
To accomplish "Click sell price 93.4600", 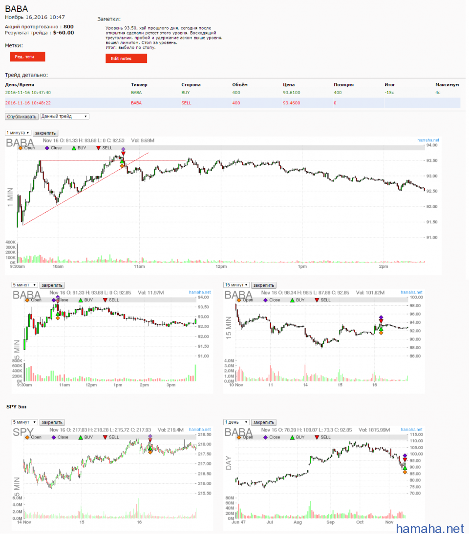I will pos(292,103).
